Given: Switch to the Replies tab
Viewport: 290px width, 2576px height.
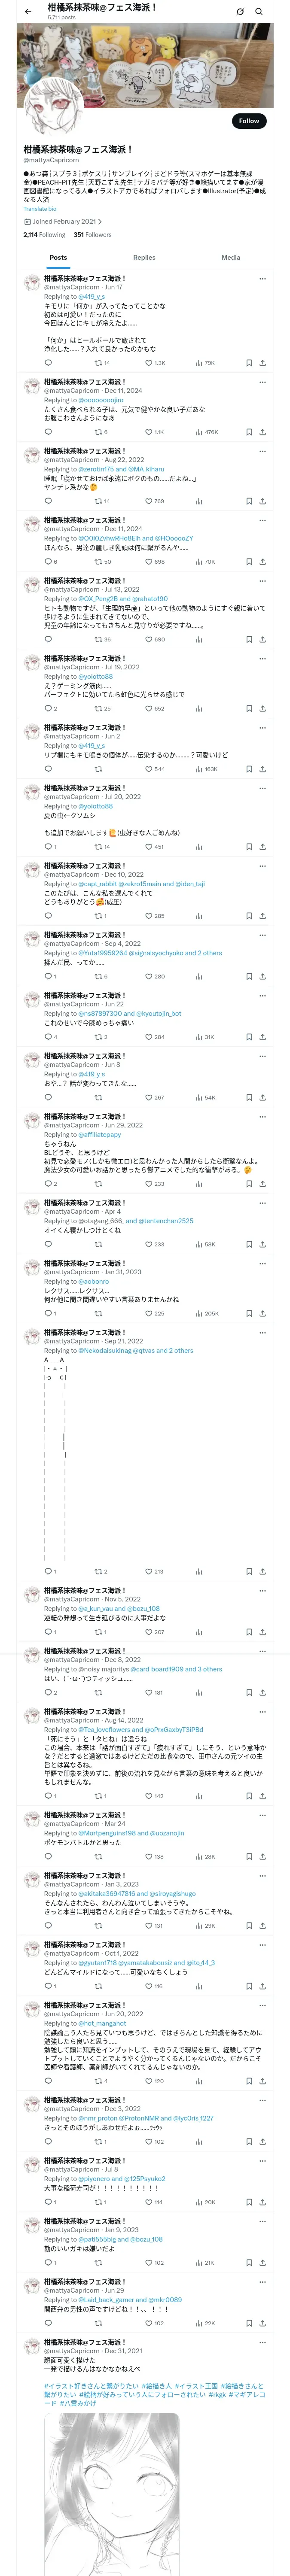Looking at the screenshot, I should click(144, 257).
